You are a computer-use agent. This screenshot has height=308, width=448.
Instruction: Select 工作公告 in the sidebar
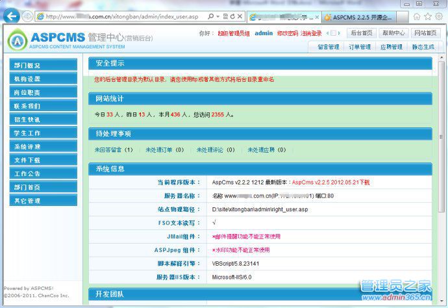[43, 173]
